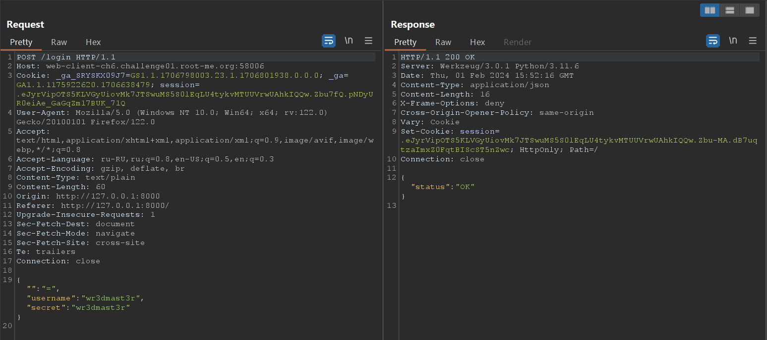
Task: Select the Response Pretty tab
Action: tap(405, 42)
